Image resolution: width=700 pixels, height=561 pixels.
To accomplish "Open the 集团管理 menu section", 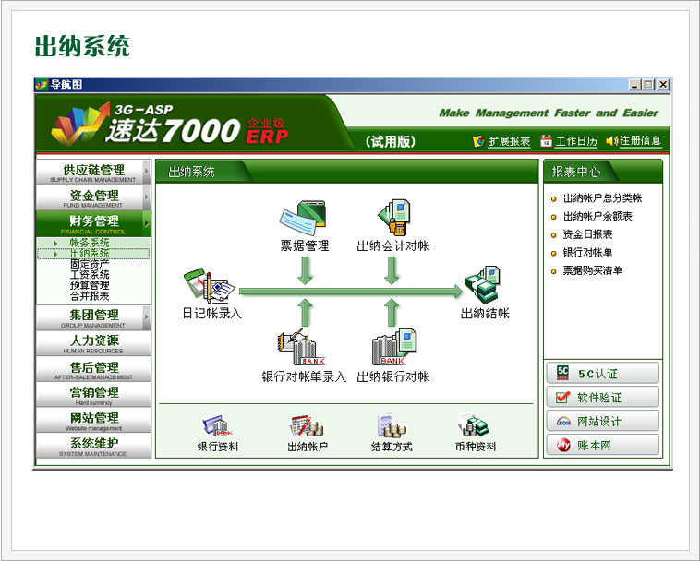I will click(x=93, y=318).
